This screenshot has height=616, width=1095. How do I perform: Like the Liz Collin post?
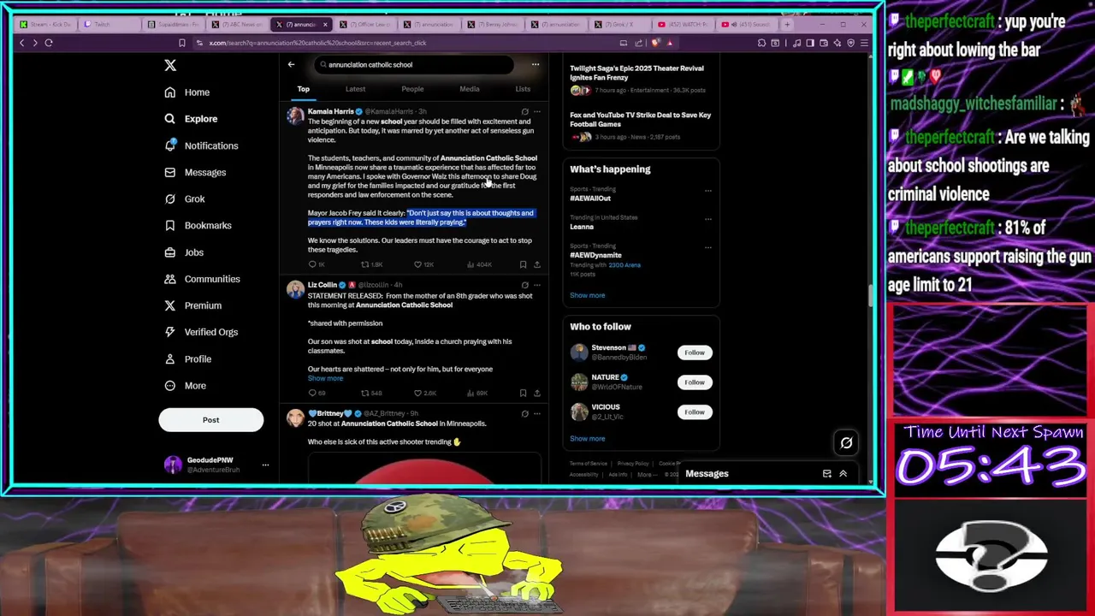click(424, 393)
